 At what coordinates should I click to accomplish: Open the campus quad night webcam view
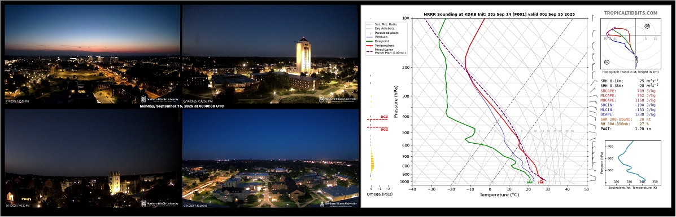click(271, 158)
